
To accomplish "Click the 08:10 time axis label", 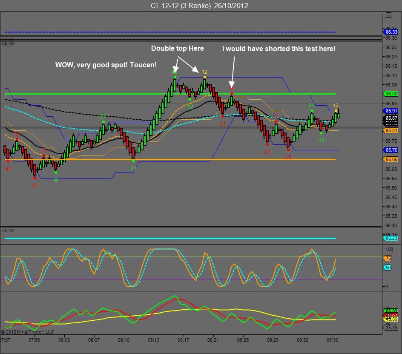I will click(x=123, y=340).
